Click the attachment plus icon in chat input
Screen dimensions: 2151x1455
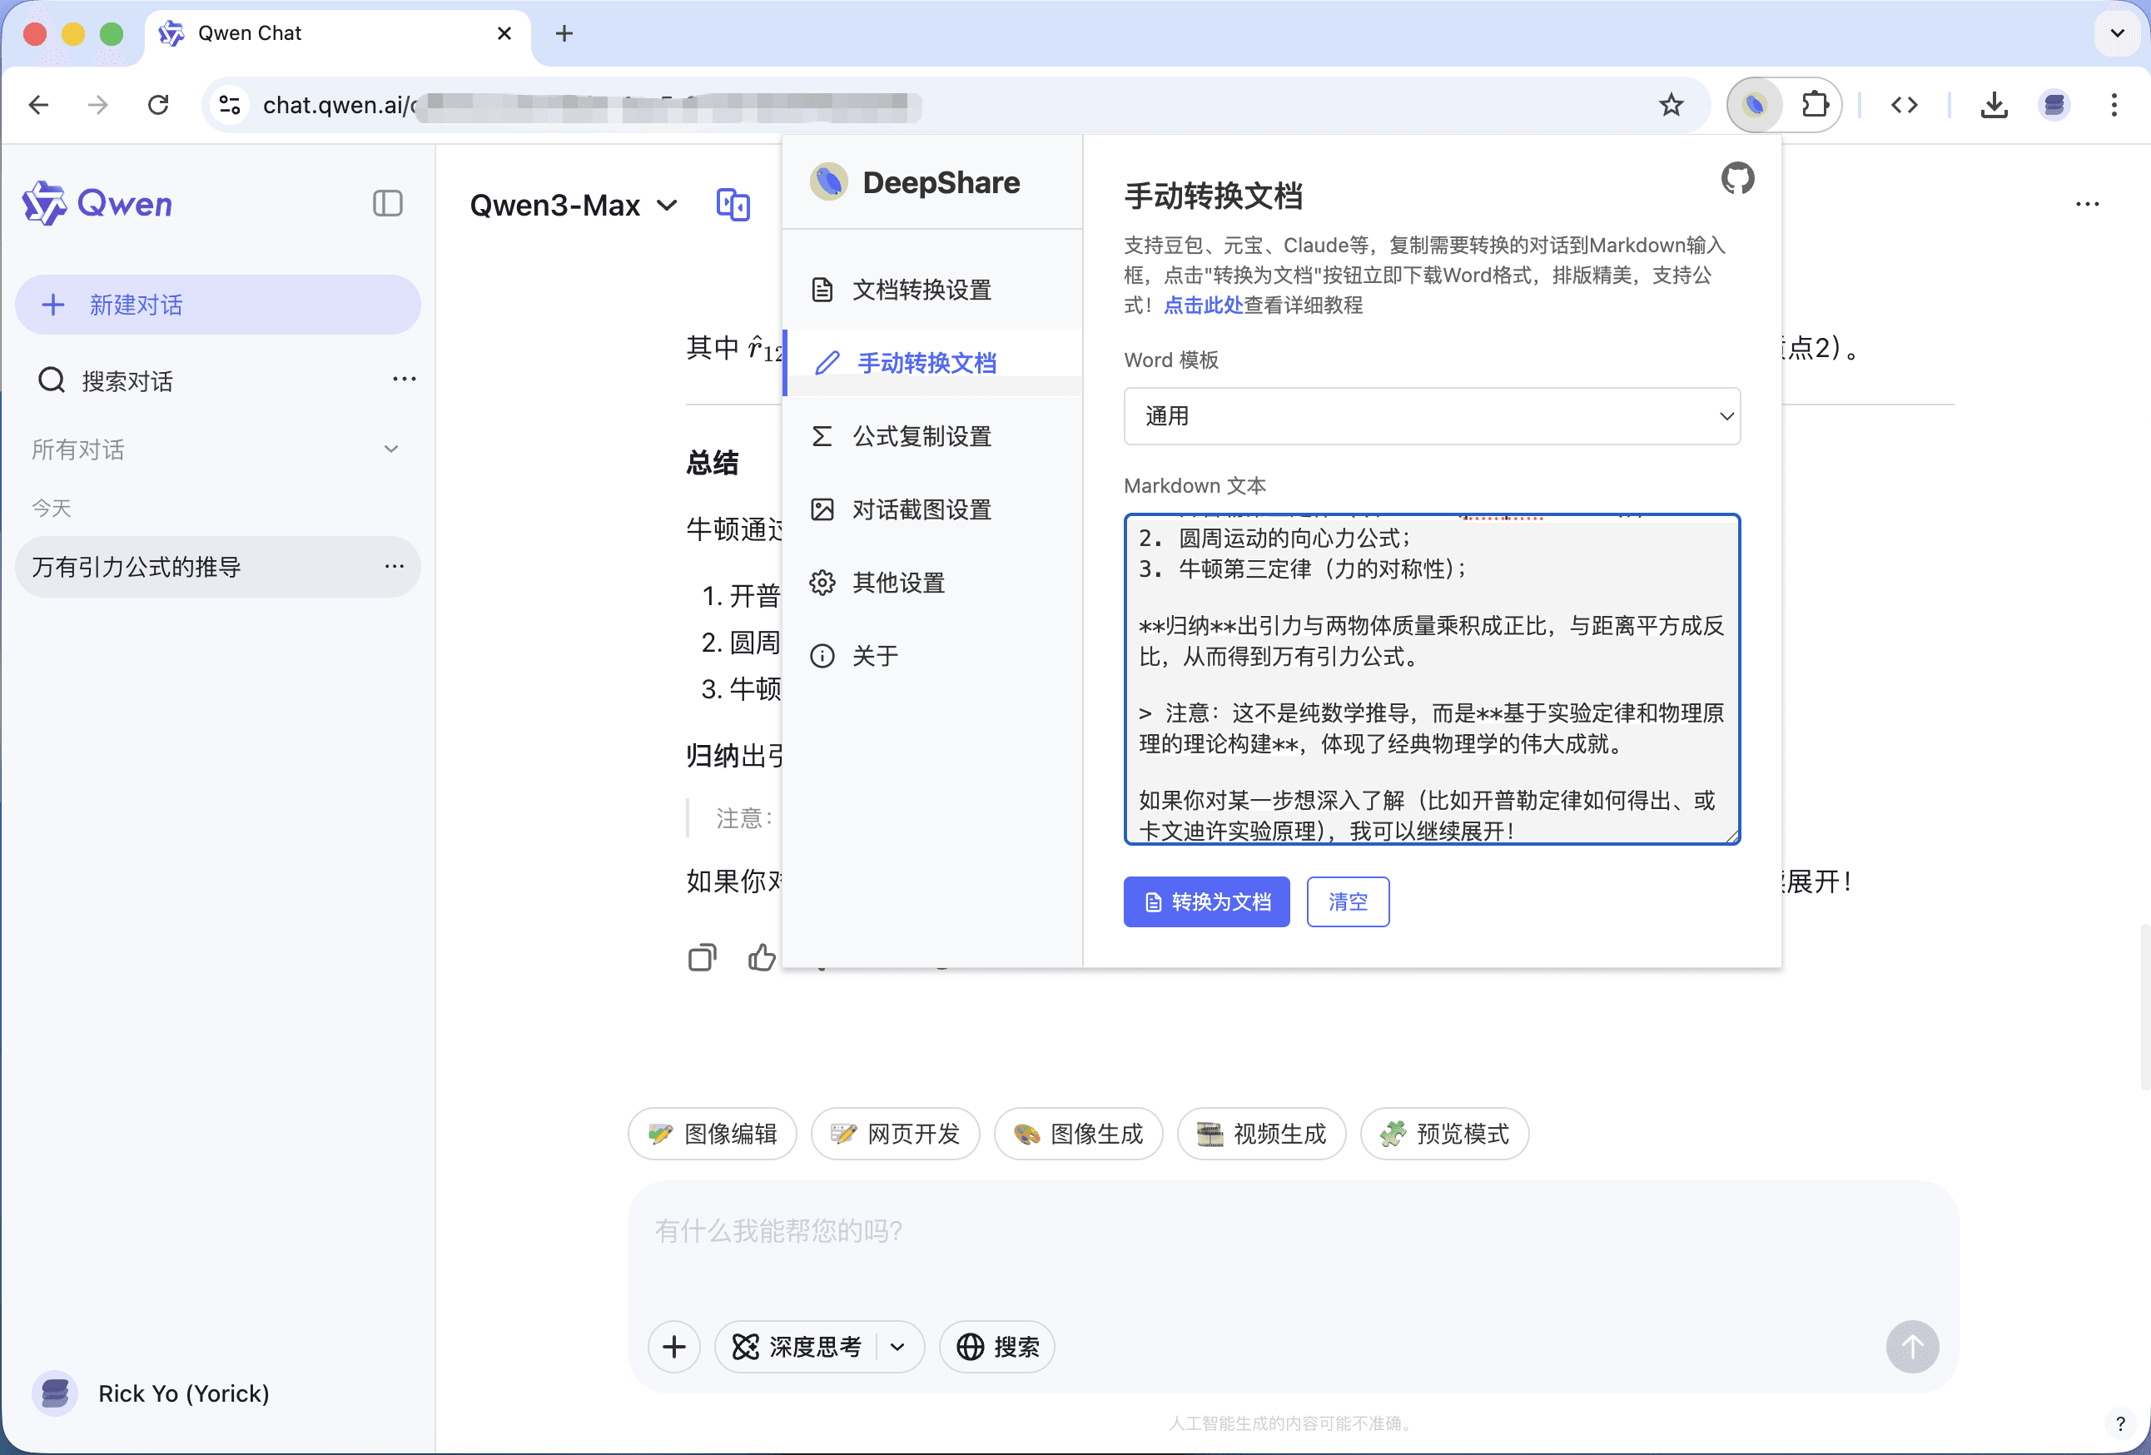click(673, 1347)
